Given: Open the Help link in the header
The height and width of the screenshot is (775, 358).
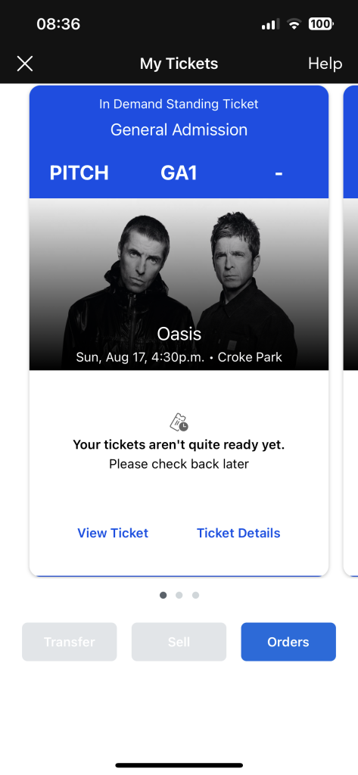Looking at the screenshot, I should [325, 64].
